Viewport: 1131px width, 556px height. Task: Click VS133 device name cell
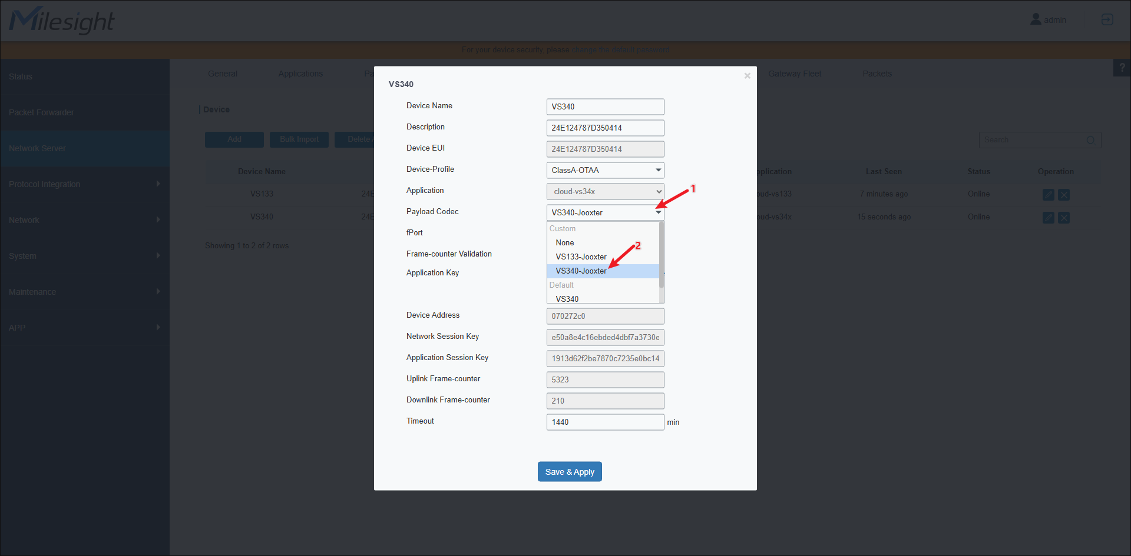(262, 194)
